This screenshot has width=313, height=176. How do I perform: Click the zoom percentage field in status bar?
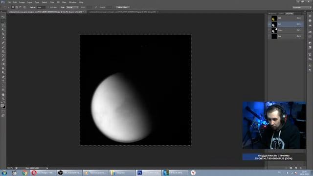tap(10, 168)
